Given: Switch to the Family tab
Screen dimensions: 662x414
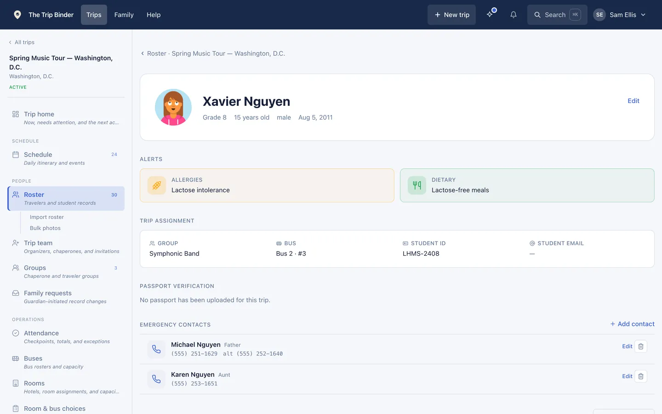Looking at the screenshot, I should click(x=124, y=15).
